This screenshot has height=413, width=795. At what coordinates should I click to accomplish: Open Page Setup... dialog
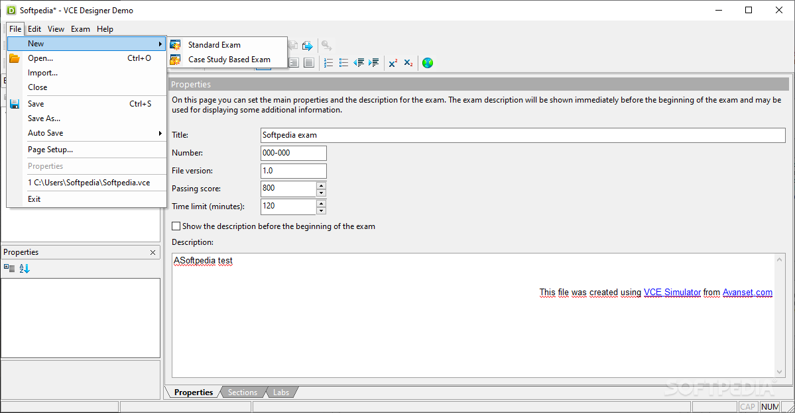(88, 150)
